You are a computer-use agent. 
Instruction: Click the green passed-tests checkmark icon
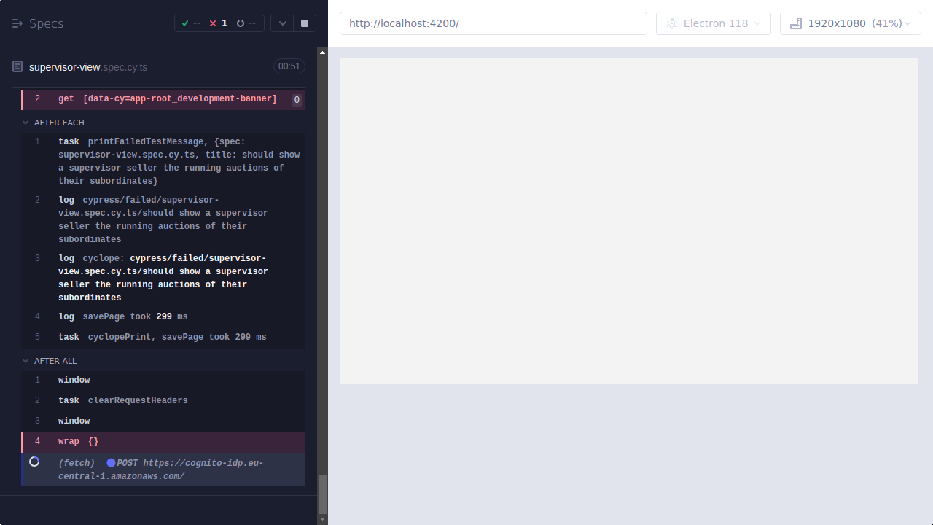[186, 23]
